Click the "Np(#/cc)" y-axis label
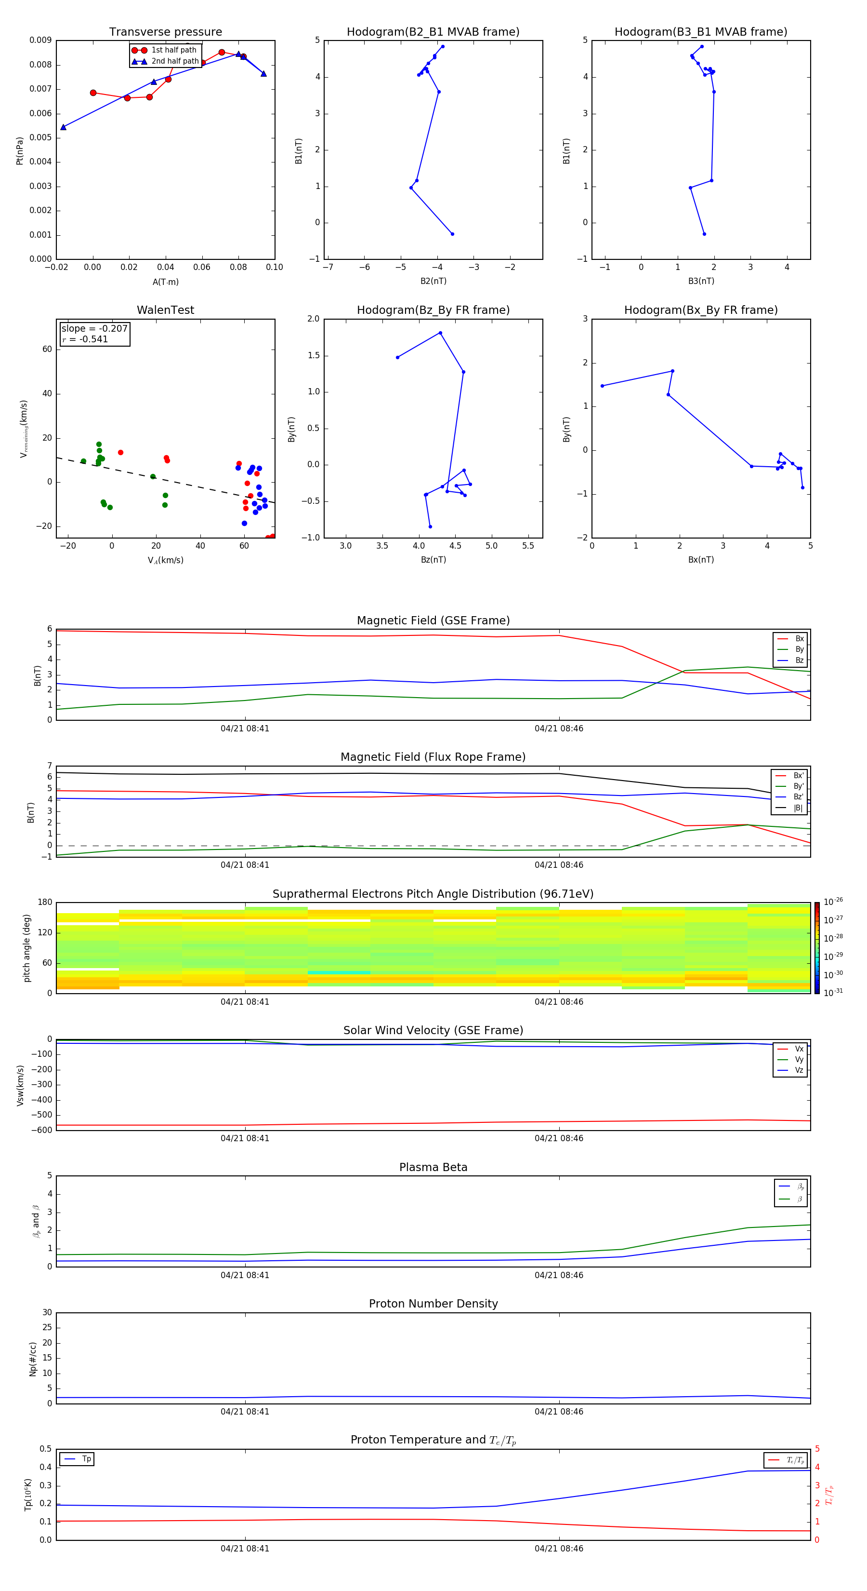 pos(33,1359)
